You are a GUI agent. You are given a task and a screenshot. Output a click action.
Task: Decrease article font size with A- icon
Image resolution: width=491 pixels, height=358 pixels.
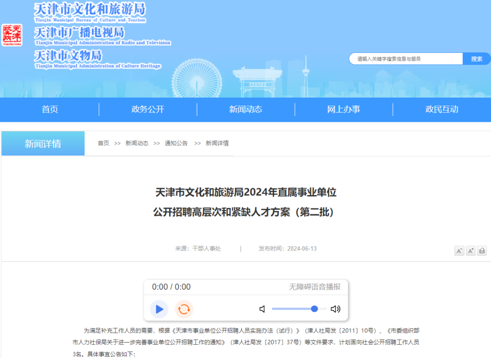tap(459, 251)
